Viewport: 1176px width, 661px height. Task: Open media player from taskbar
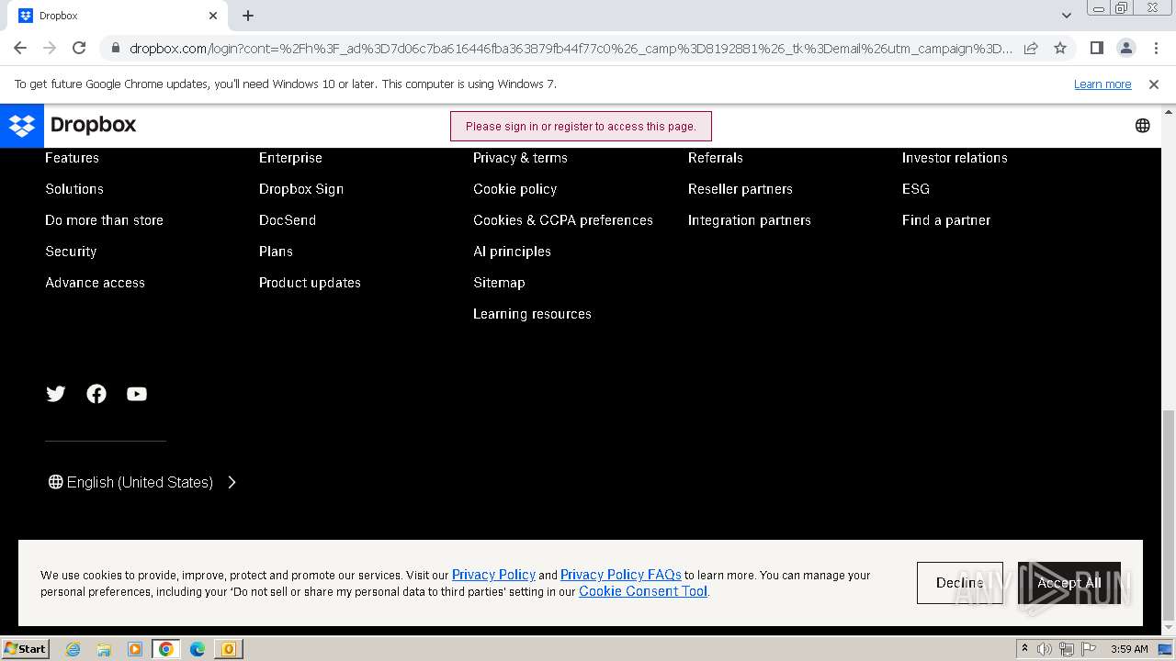(x=135, y=649)
